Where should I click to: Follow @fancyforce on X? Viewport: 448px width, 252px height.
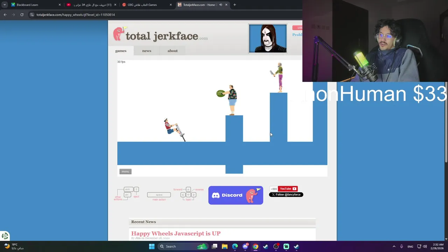click(286, 195)
